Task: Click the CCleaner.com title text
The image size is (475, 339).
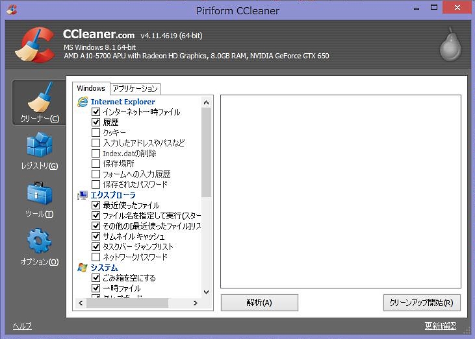Action: click(x=99, y=34)
